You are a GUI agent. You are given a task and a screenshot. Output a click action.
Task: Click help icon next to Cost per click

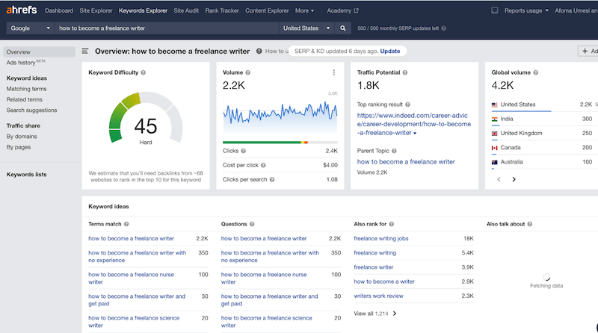click(x=263, y=165)
